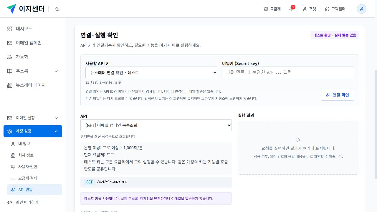Click the 계정 설정 gear icon

click(x=10, y=131)
